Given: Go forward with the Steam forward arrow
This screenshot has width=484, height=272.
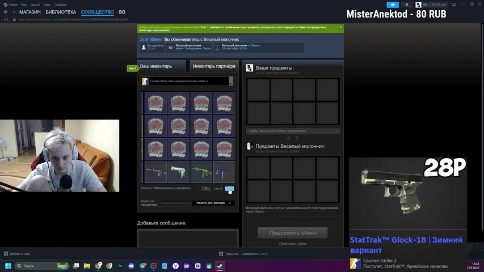Looking at the screenshot, I should [x=14, y=12].
